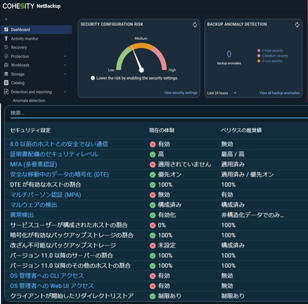Screen dimensions: 308x304
Task: Collapse the Detection and reporting chevron
Action: [65, 92]
